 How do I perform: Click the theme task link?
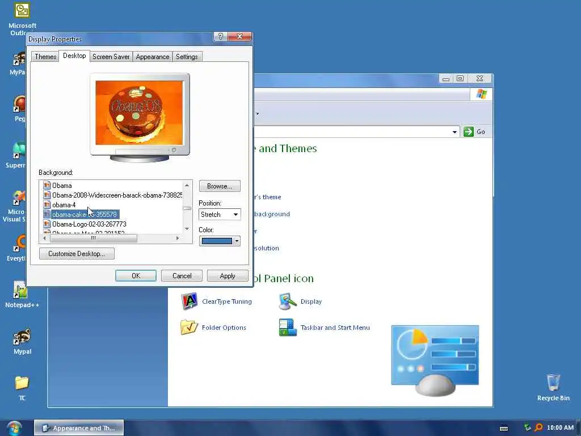[x=268, y=197]
